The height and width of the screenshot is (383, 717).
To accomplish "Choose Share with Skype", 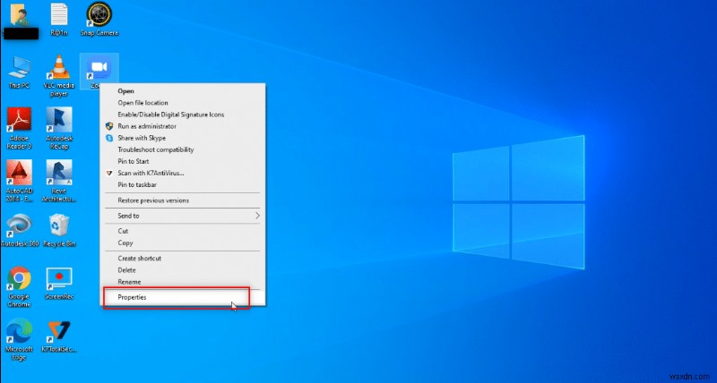I will [183, 138].
